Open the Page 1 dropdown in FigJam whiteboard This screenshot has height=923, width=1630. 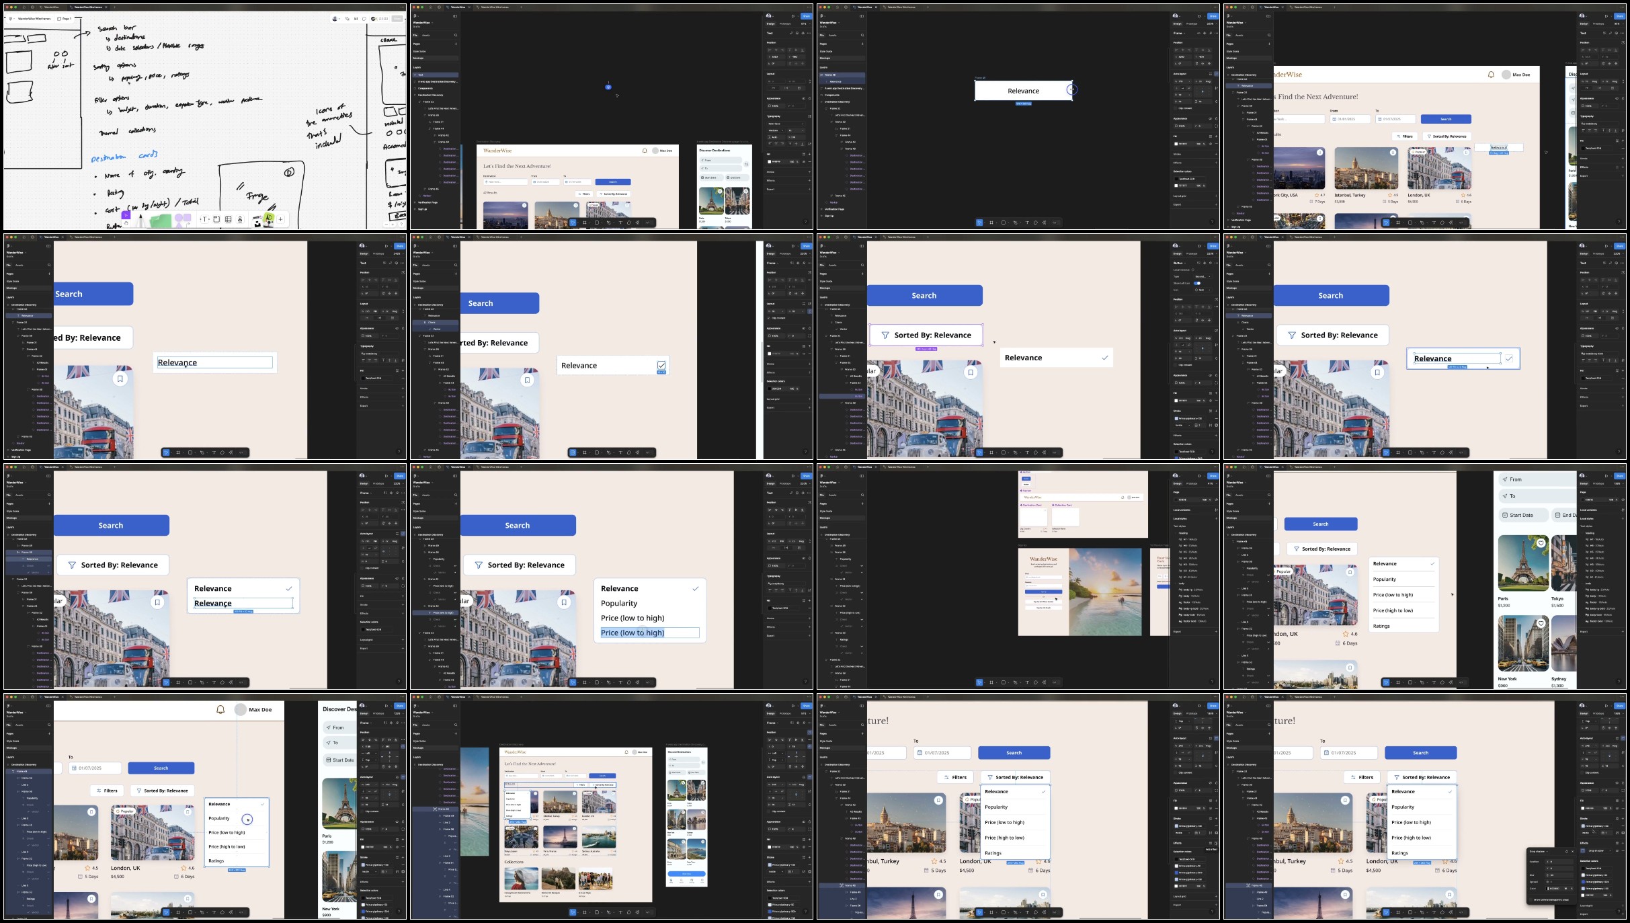pos(65,19)
